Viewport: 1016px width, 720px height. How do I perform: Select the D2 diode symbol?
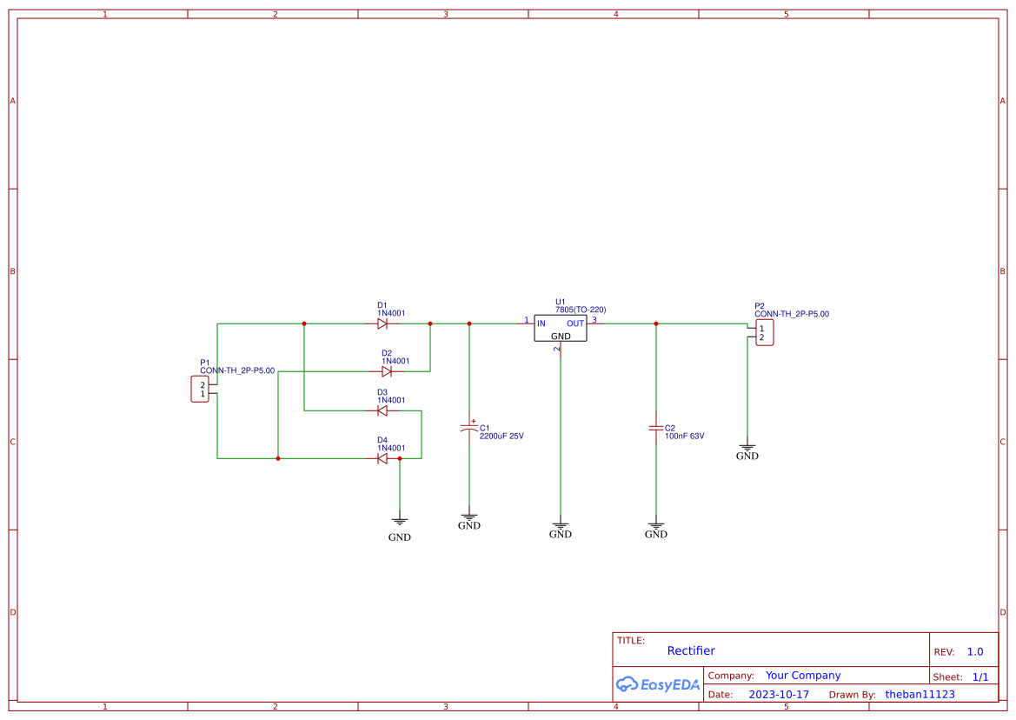(x=387, y=371)
